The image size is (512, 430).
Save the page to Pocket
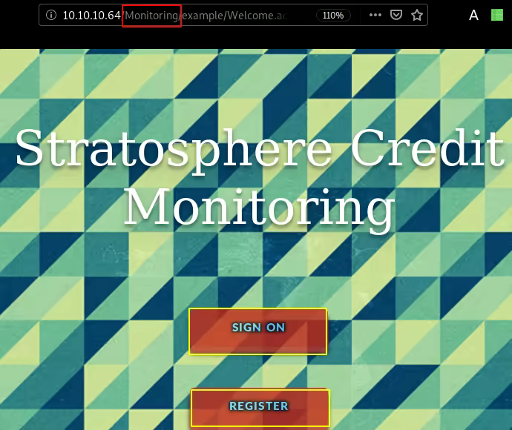point(397,15)
